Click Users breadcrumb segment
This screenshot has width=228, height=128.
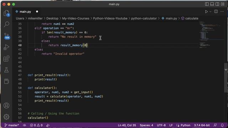(x=20, y=18)
